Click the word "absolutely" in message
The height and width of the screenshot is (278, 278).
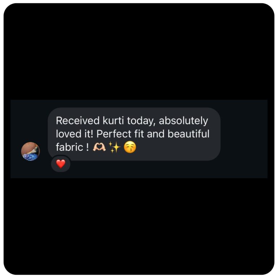(x=184, y=121)
